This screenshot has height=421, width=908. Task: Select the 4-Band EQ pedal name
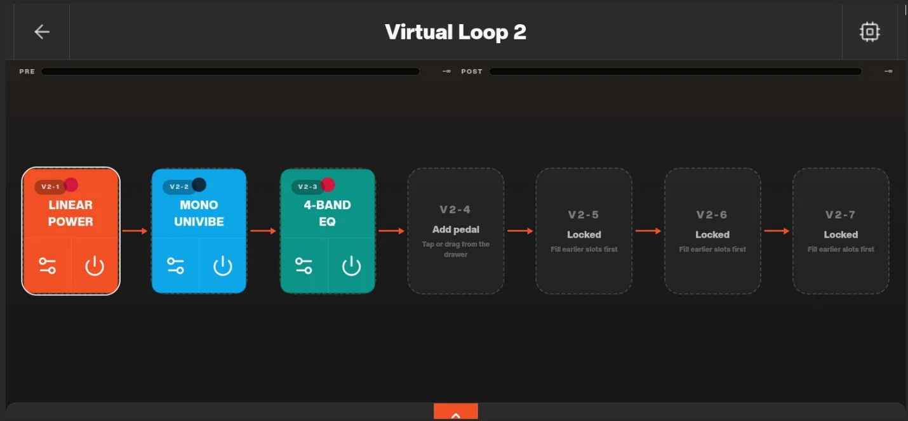pyautogui.click(x=328, y=213)
